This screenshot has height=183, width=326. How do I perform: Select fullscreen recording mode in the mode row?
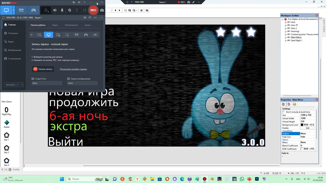tap(49, 35)
